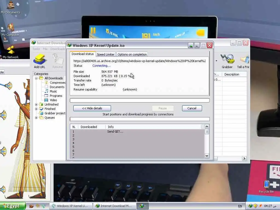The height and width of the screenshot is (210, 280).
Task: Click the main download progress bar
Action: [140, 100]
